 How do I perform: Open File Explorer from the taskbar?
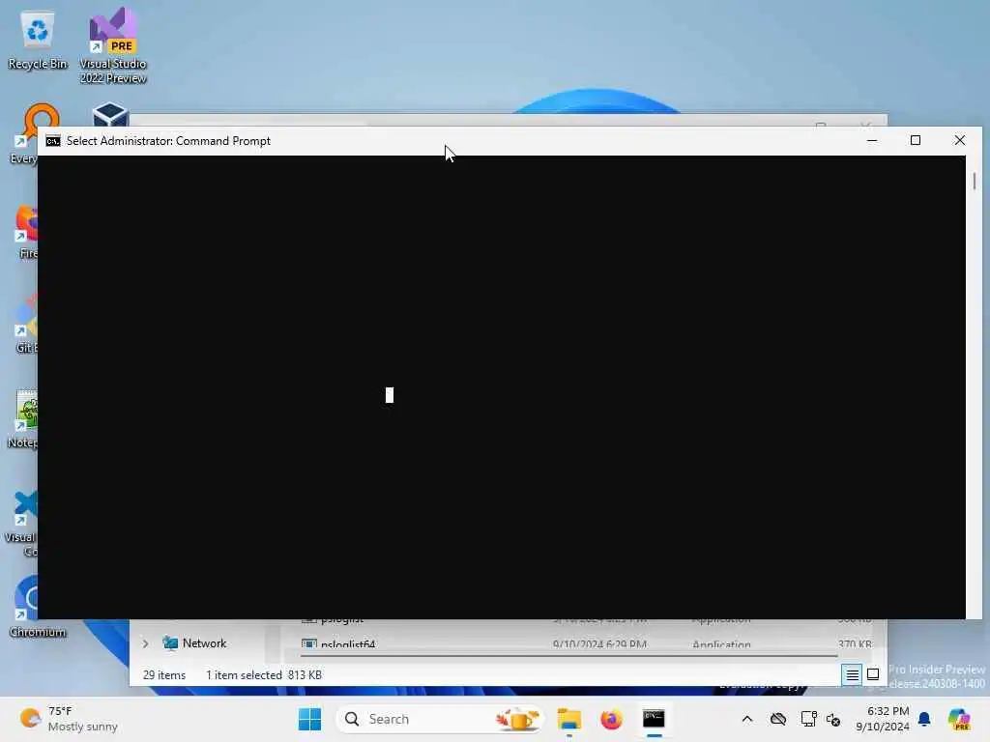(x=568, y=719)
